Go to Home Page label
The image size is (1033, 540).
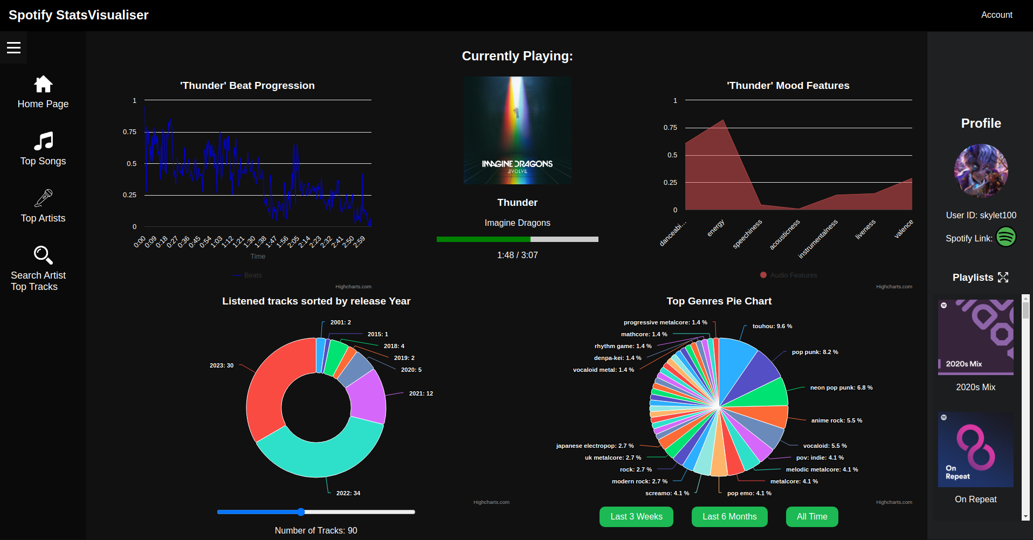point(43,104)
